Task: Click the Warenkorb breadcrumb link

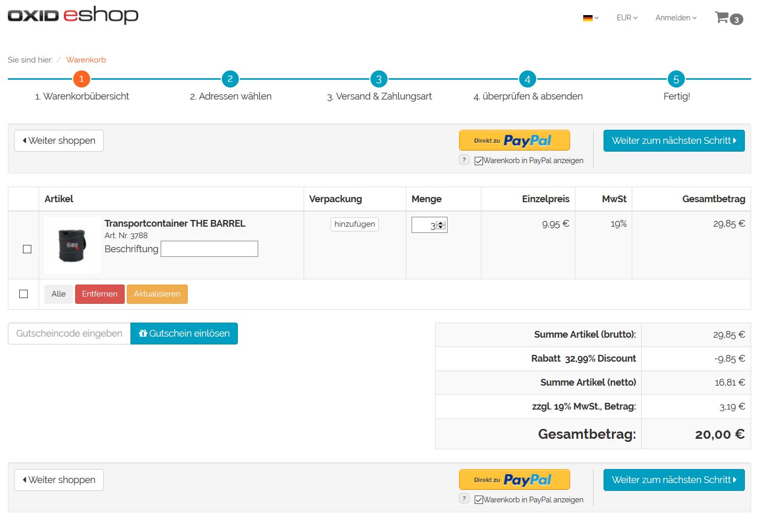Action: tap(86, 60)
